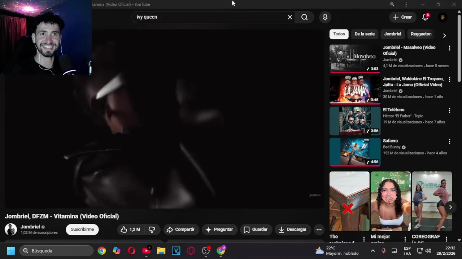Dislike the video with thumbs down
Viewport: 462px width, 259px height.
(152, 230)
